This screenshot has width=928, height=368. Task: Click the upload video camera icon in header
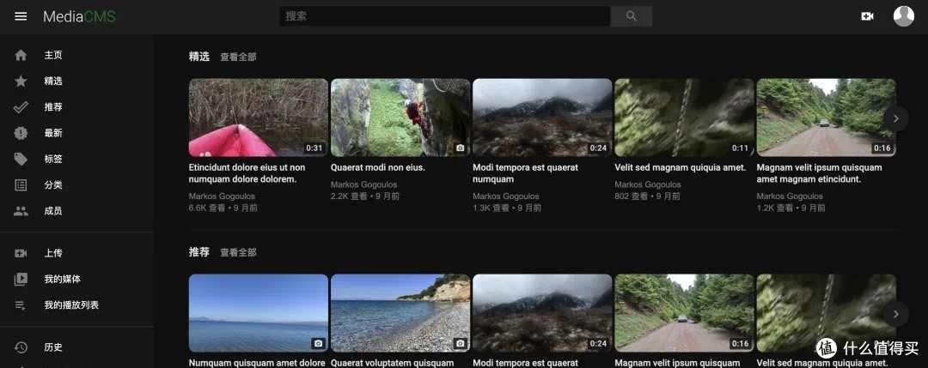tap(867, 16)
